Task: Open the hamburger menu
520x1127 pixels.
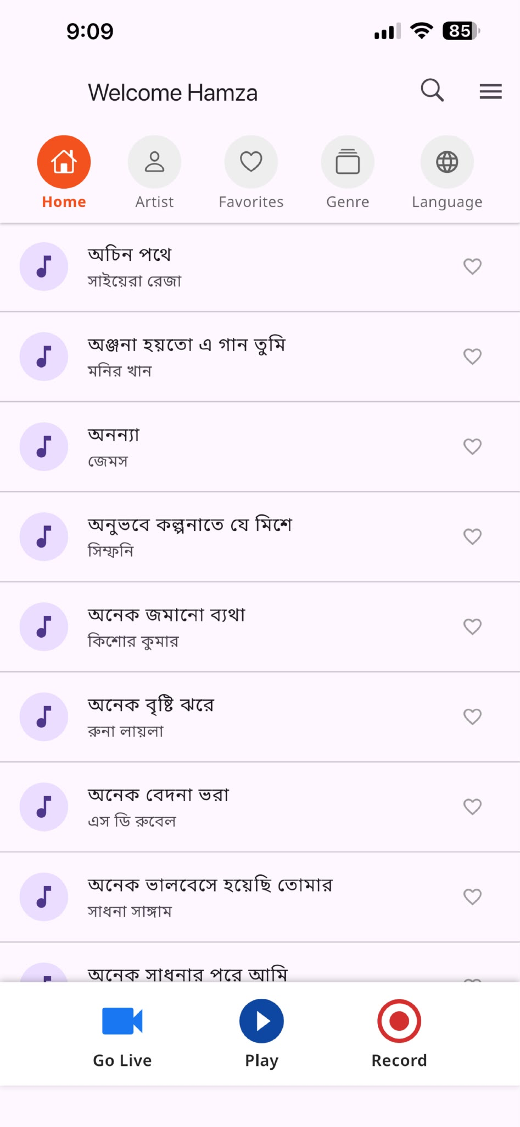Action: 490,91
